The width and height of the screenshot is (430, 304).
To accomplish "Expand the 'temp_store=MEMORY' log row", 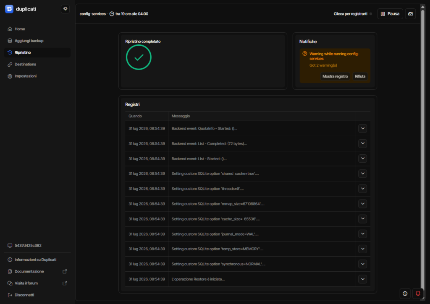I will pyautogui.click(x=362, y=249).
